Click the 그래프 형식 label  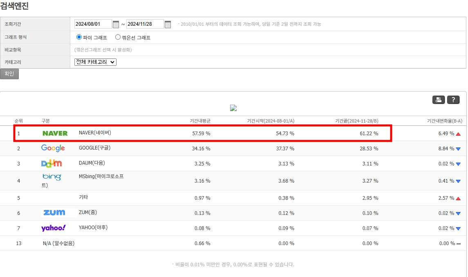[16, 37]
